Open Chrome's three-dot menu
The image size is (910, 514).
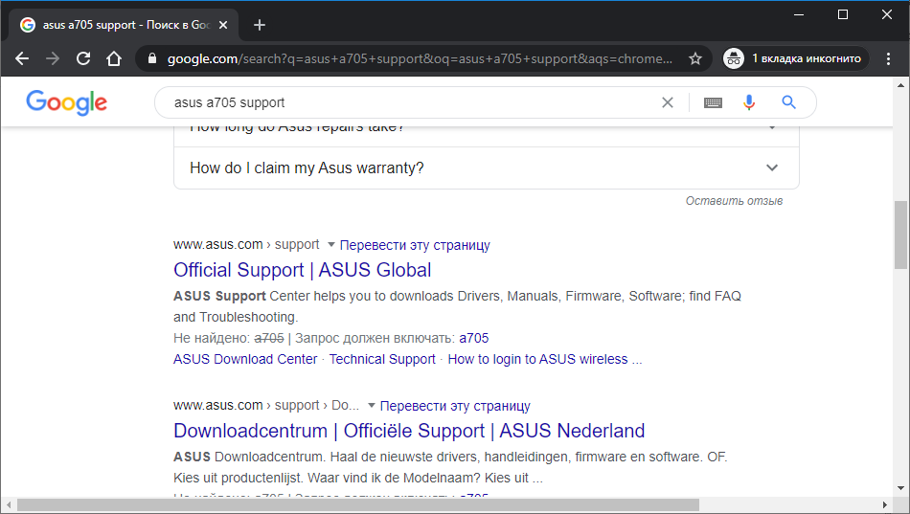[x=889, y=58]
